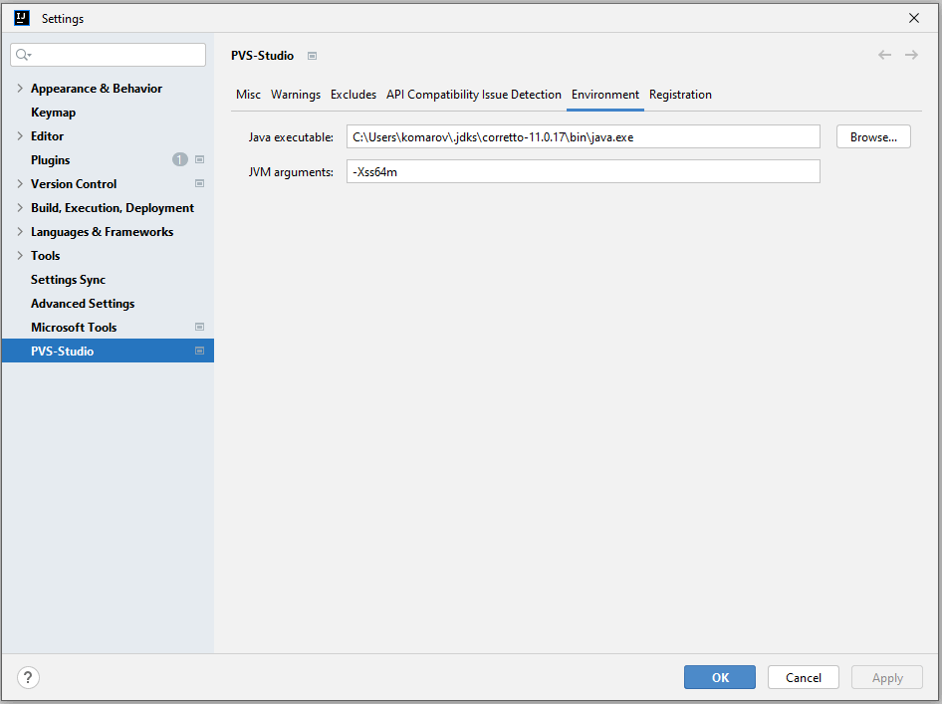Click project-level icon next to Version Control

tap(199, 184)
